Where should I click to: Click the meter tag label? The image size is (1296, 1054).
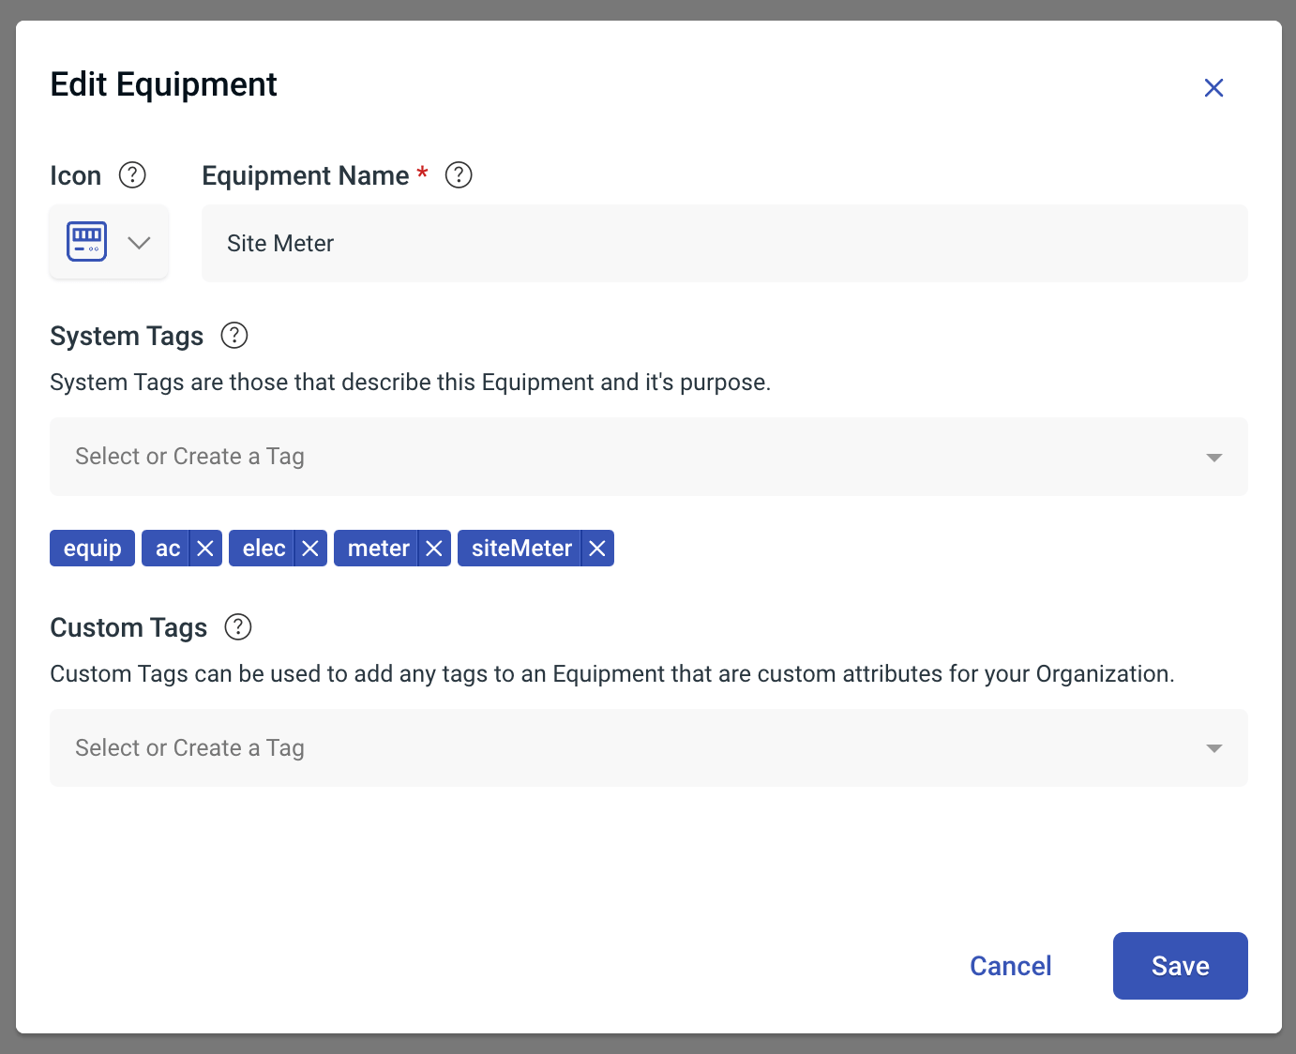[378, 549]
